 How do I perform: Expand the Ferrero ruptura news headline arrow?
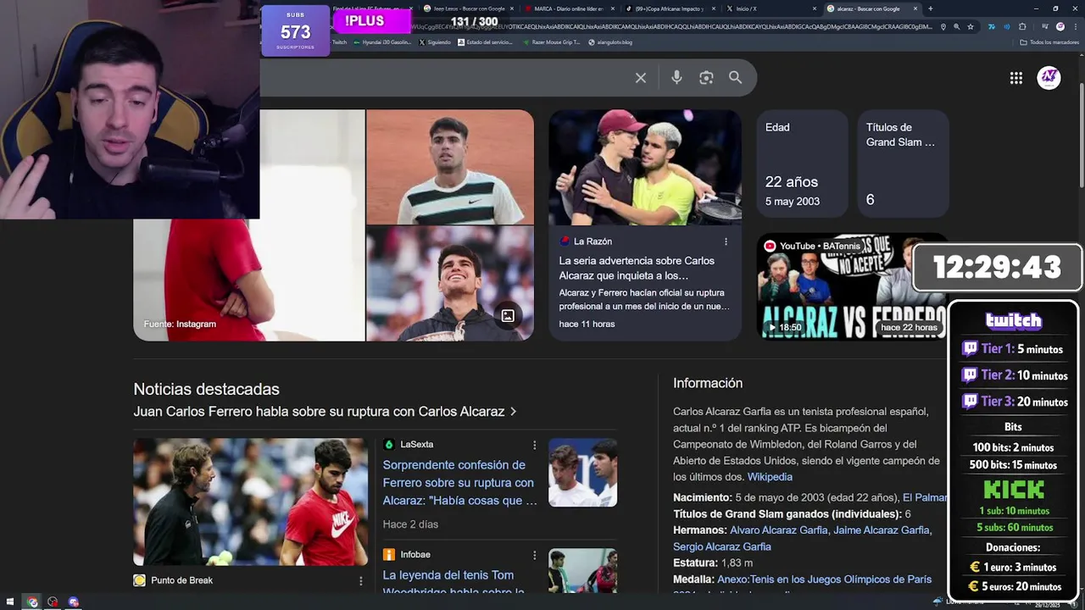coord(513,412)
